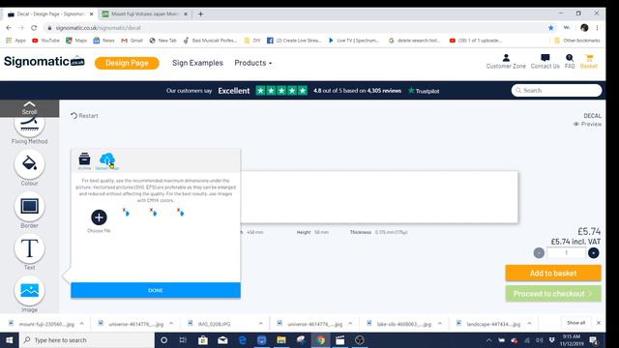The width and height of the screenshot is (619, 348).
Task: Click the signomatic.co.uk address bar
Action: [98, 28]
